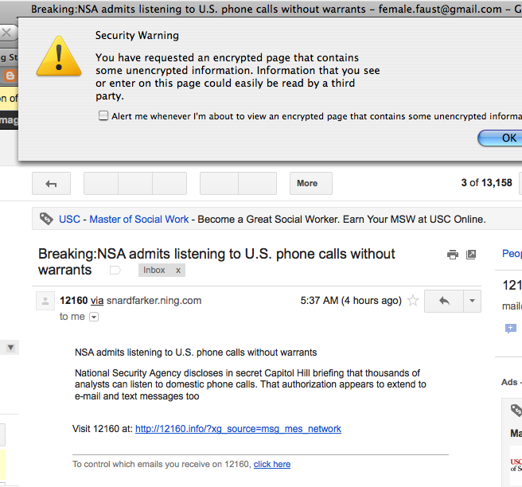
Task: Click the reply arrow button
Action: (x=444, y=302)
